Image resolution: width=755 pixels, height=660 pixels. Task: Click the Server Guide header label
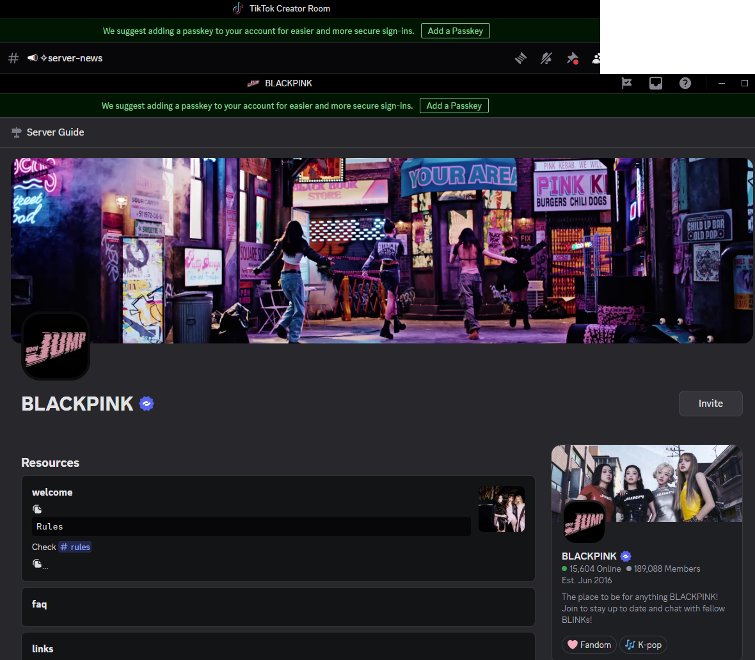pos(56,132)
